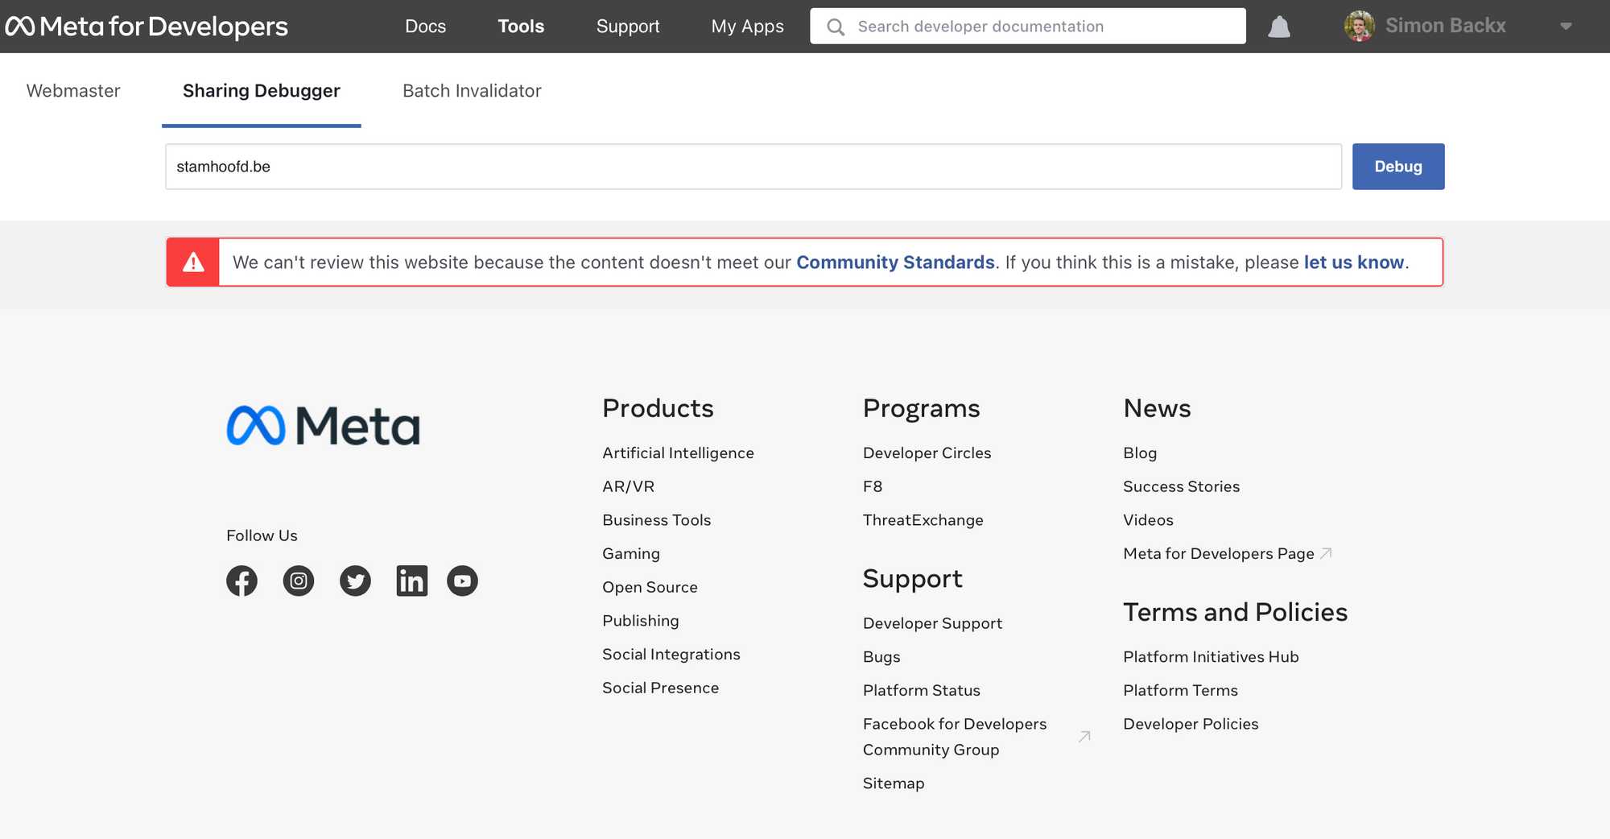Open the Blog link
The image size is (1610, 839).
(1140, 453)
